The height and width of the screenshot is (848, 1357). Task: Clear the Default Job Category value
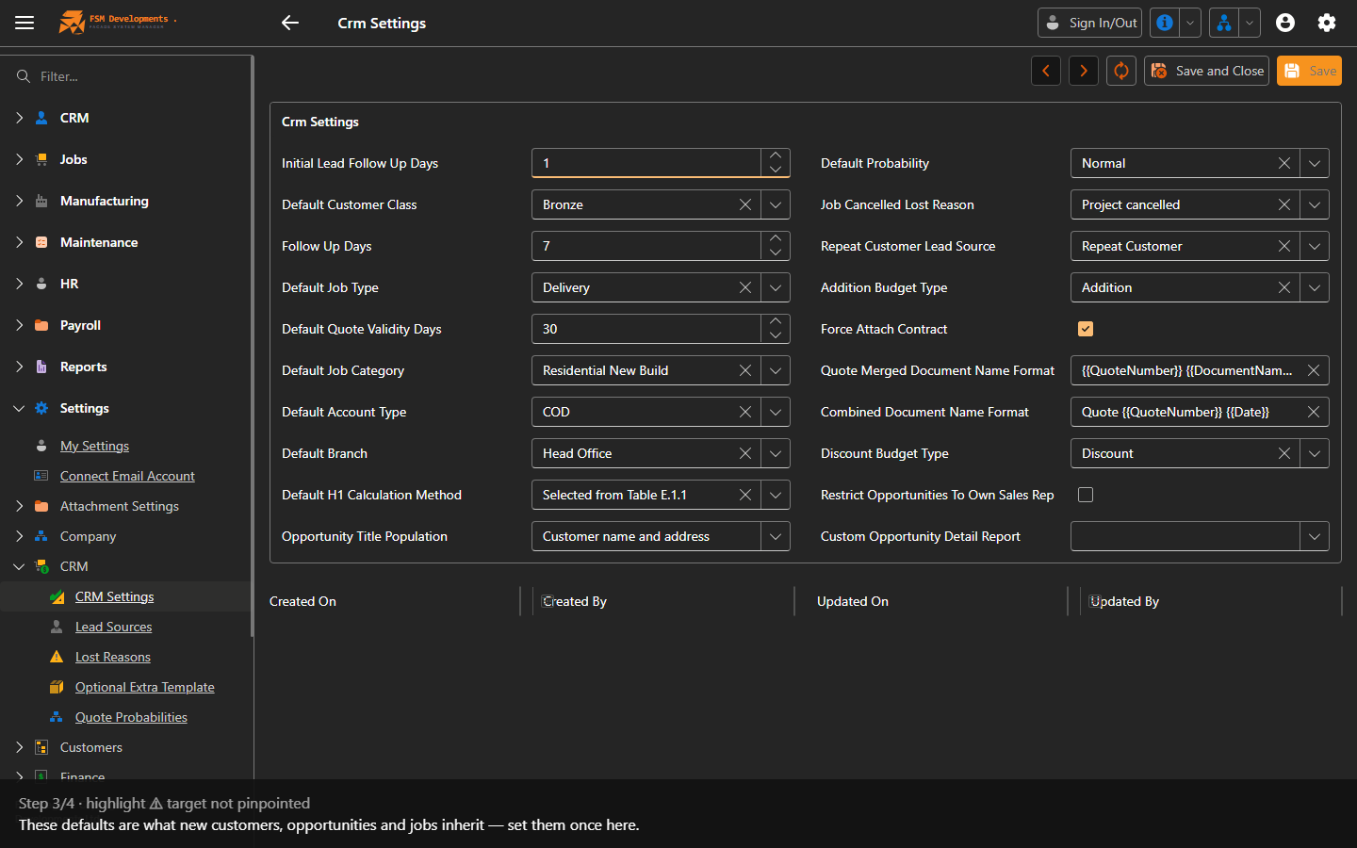745,370
